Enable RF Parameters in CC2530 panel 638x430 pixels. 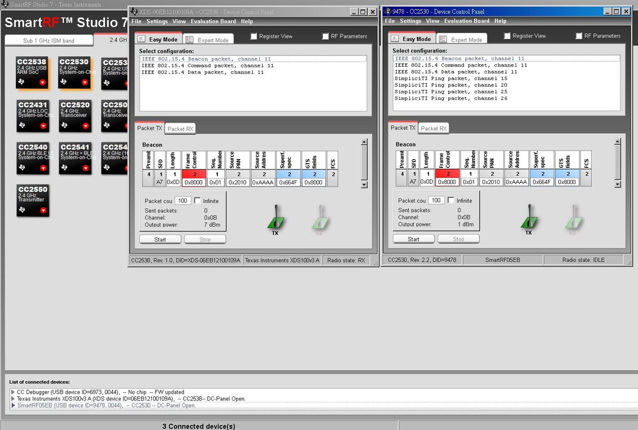coord(579,36)
